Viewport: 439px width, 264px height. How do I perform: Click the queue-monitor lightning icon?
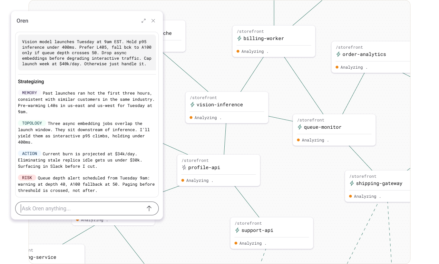click(x=300, y=127)
